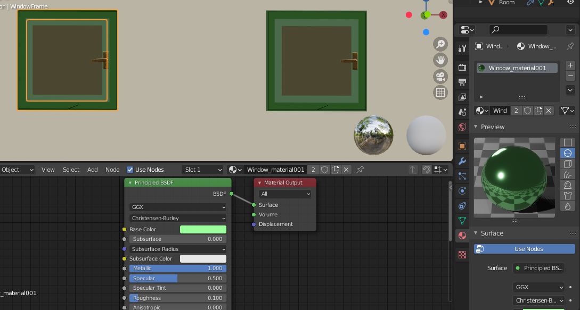Click the Base Color green swatch
This screenshot has width=580, height=310.
[203, 230]
